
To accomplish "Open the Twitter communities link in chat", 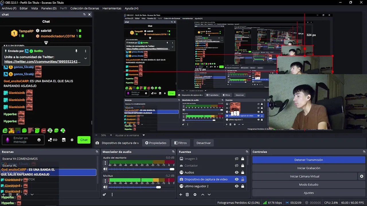I will pyautogui.click(x=42, y=62).
